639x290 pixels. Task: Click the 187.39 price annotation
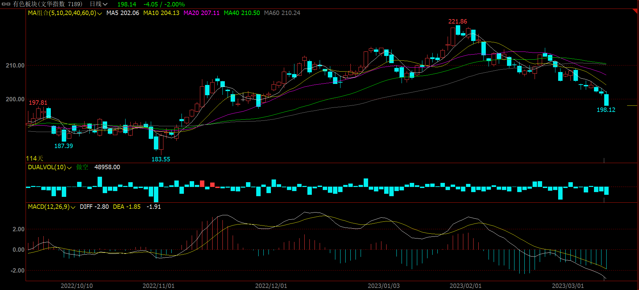(63, 146)
